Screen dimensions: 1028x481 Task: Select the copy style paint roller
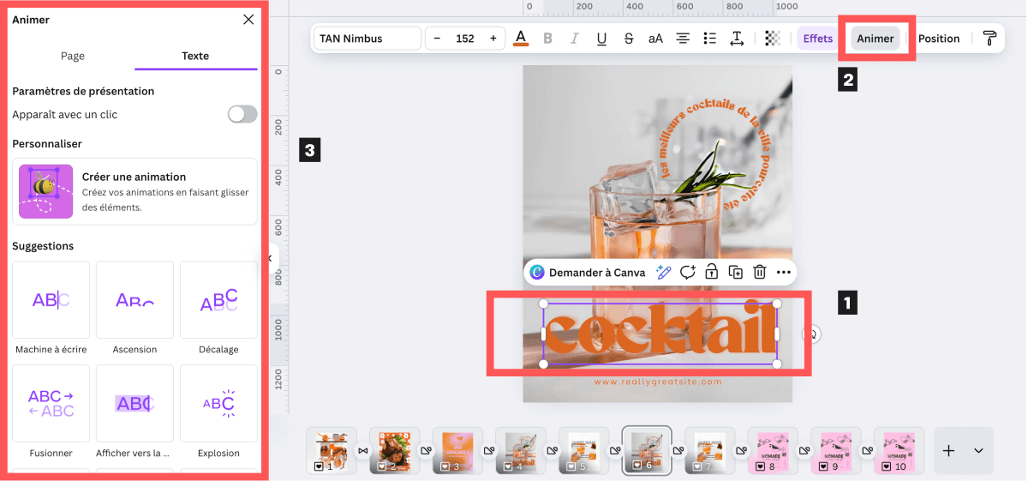pos(989,39)
